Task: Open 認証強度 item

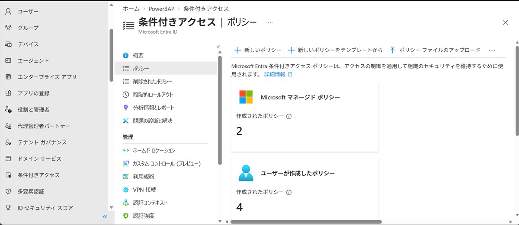Action: [166, 215]
